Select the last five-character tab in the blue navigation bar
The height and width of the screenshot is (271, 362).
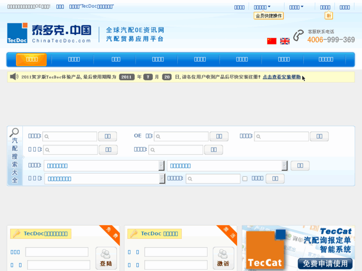click(x=326, y=60)
